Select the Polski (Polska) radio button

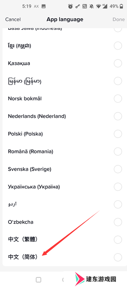(x=118, y=134)
